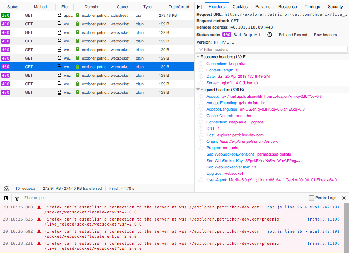This screenshot has width=349, height=253.
Task: Open the Timings tab
Action: [312, 6]
